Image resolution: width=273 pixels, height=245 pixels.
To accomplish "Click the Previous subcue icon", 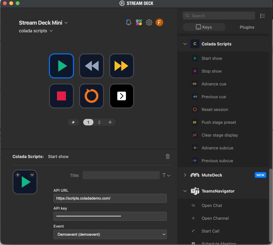I will click(x=195, y=161).
